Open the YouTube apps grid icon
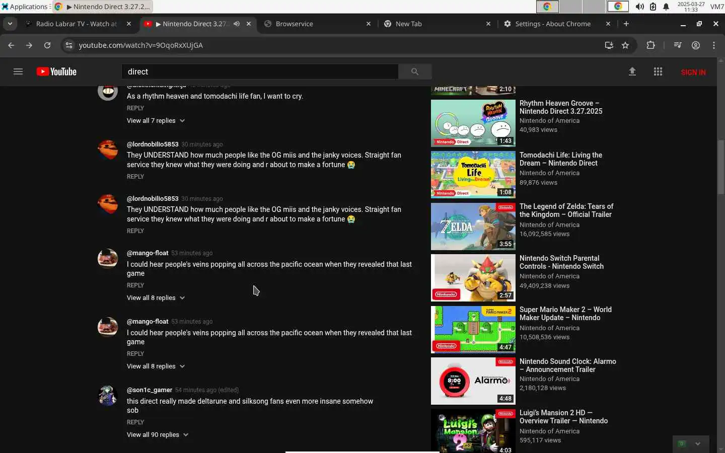This screenshot has height=453, width=725. (658, 71)
